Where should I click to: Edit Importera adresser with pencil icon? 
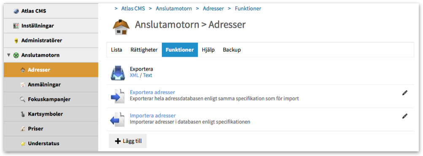(x=405, y=116)
